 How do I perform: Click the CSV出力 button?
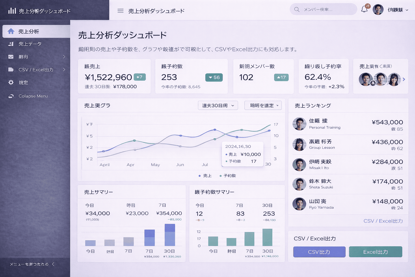[x=319, y=252]
